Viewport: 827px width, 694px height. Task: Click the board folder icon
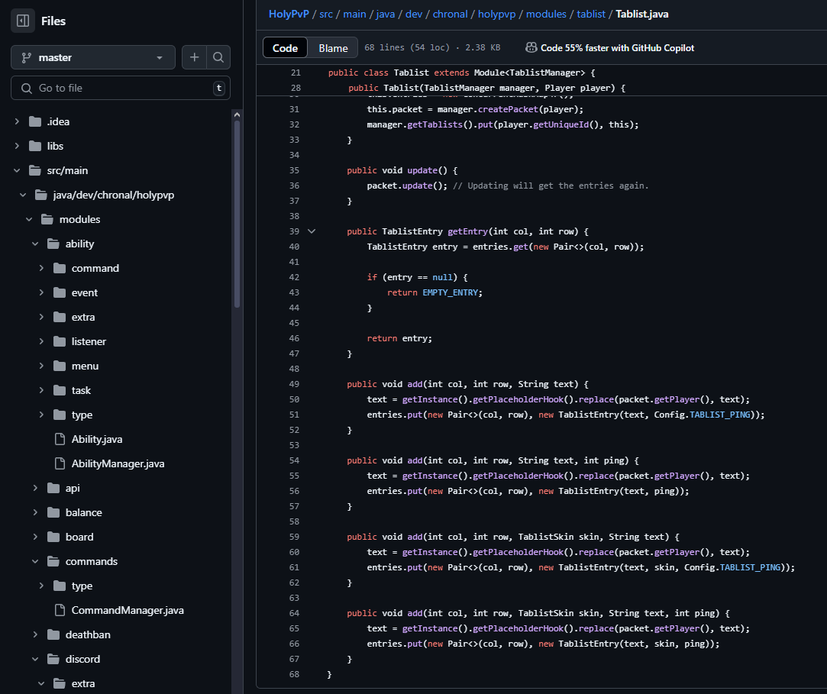point(53,537)
